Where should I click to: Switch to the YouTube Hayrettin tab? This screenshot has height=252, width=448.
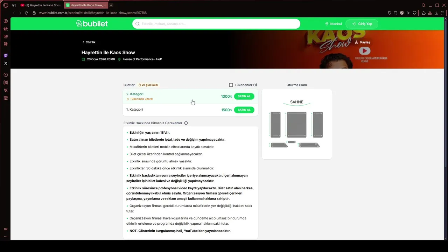pyautogui.click(x=41, y=5)
